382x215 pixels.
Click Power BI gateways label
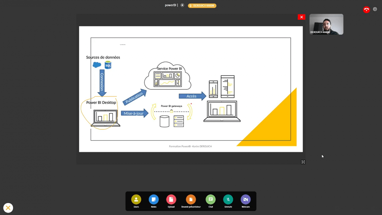coord(171,106)
